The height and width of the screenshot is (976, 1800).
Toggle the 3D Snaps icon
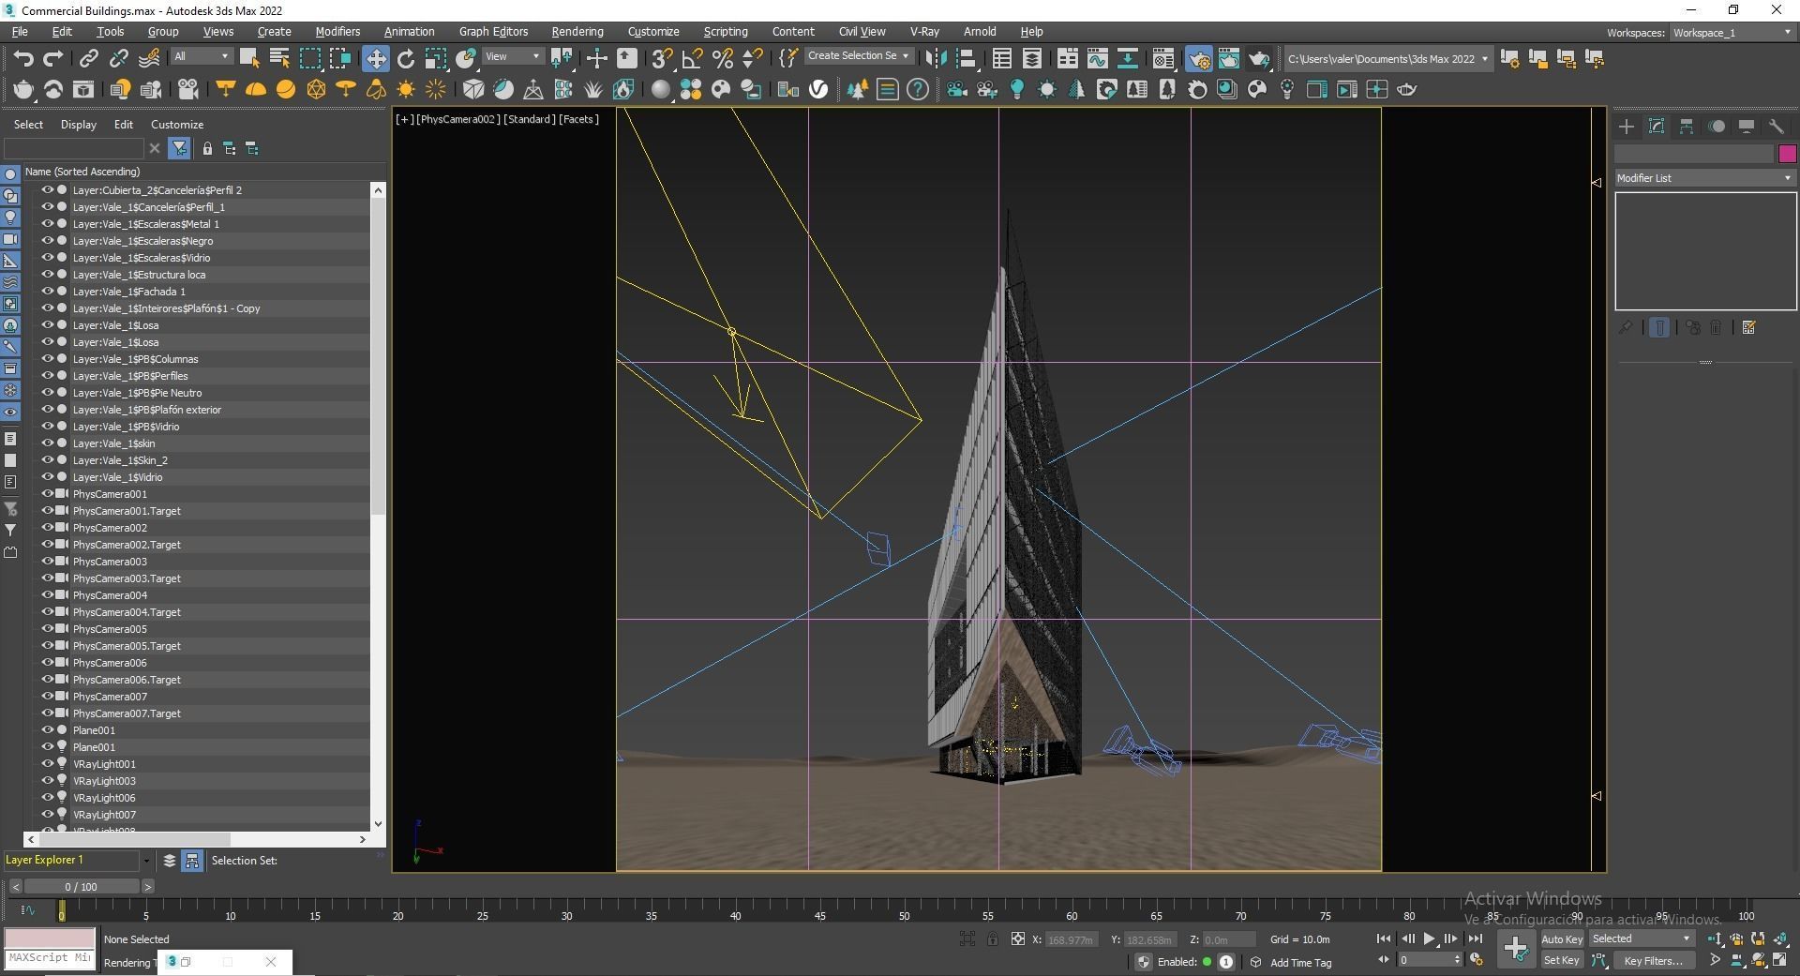point(661,59)
